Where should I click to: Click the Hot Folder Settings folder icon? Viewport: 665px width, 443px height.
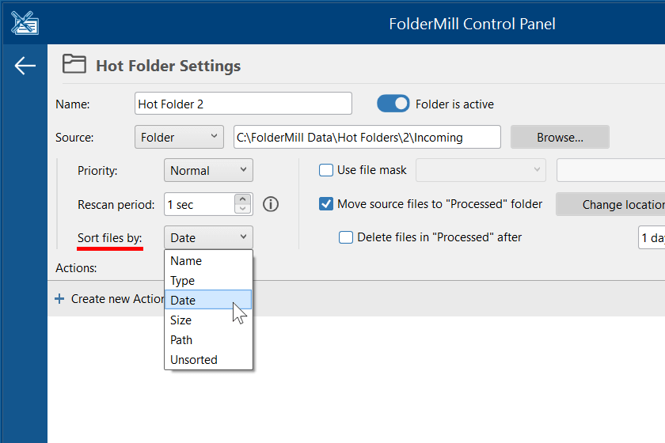point(74,65)
